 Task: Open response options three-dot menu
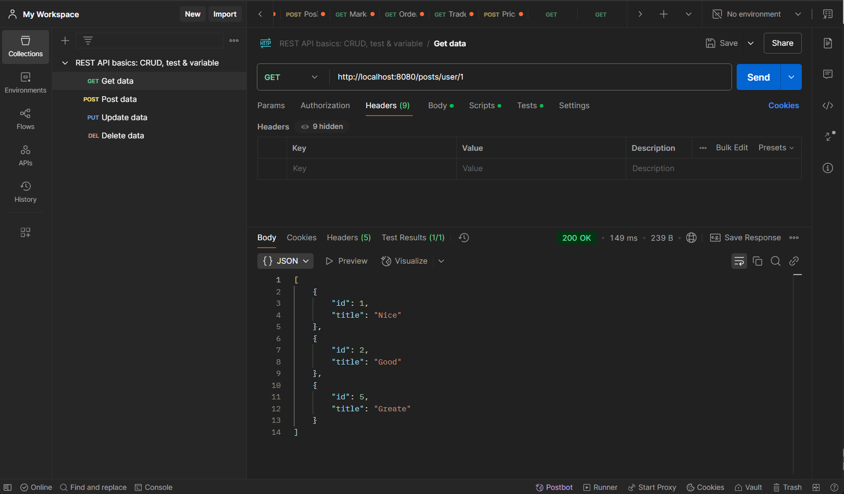click(x=794, y=238)
